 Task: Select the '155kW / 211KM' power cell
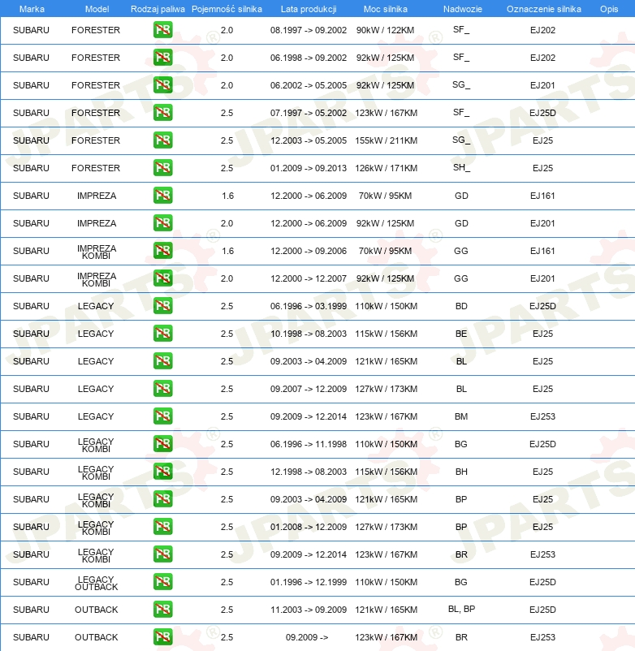[x=386, y=140]
